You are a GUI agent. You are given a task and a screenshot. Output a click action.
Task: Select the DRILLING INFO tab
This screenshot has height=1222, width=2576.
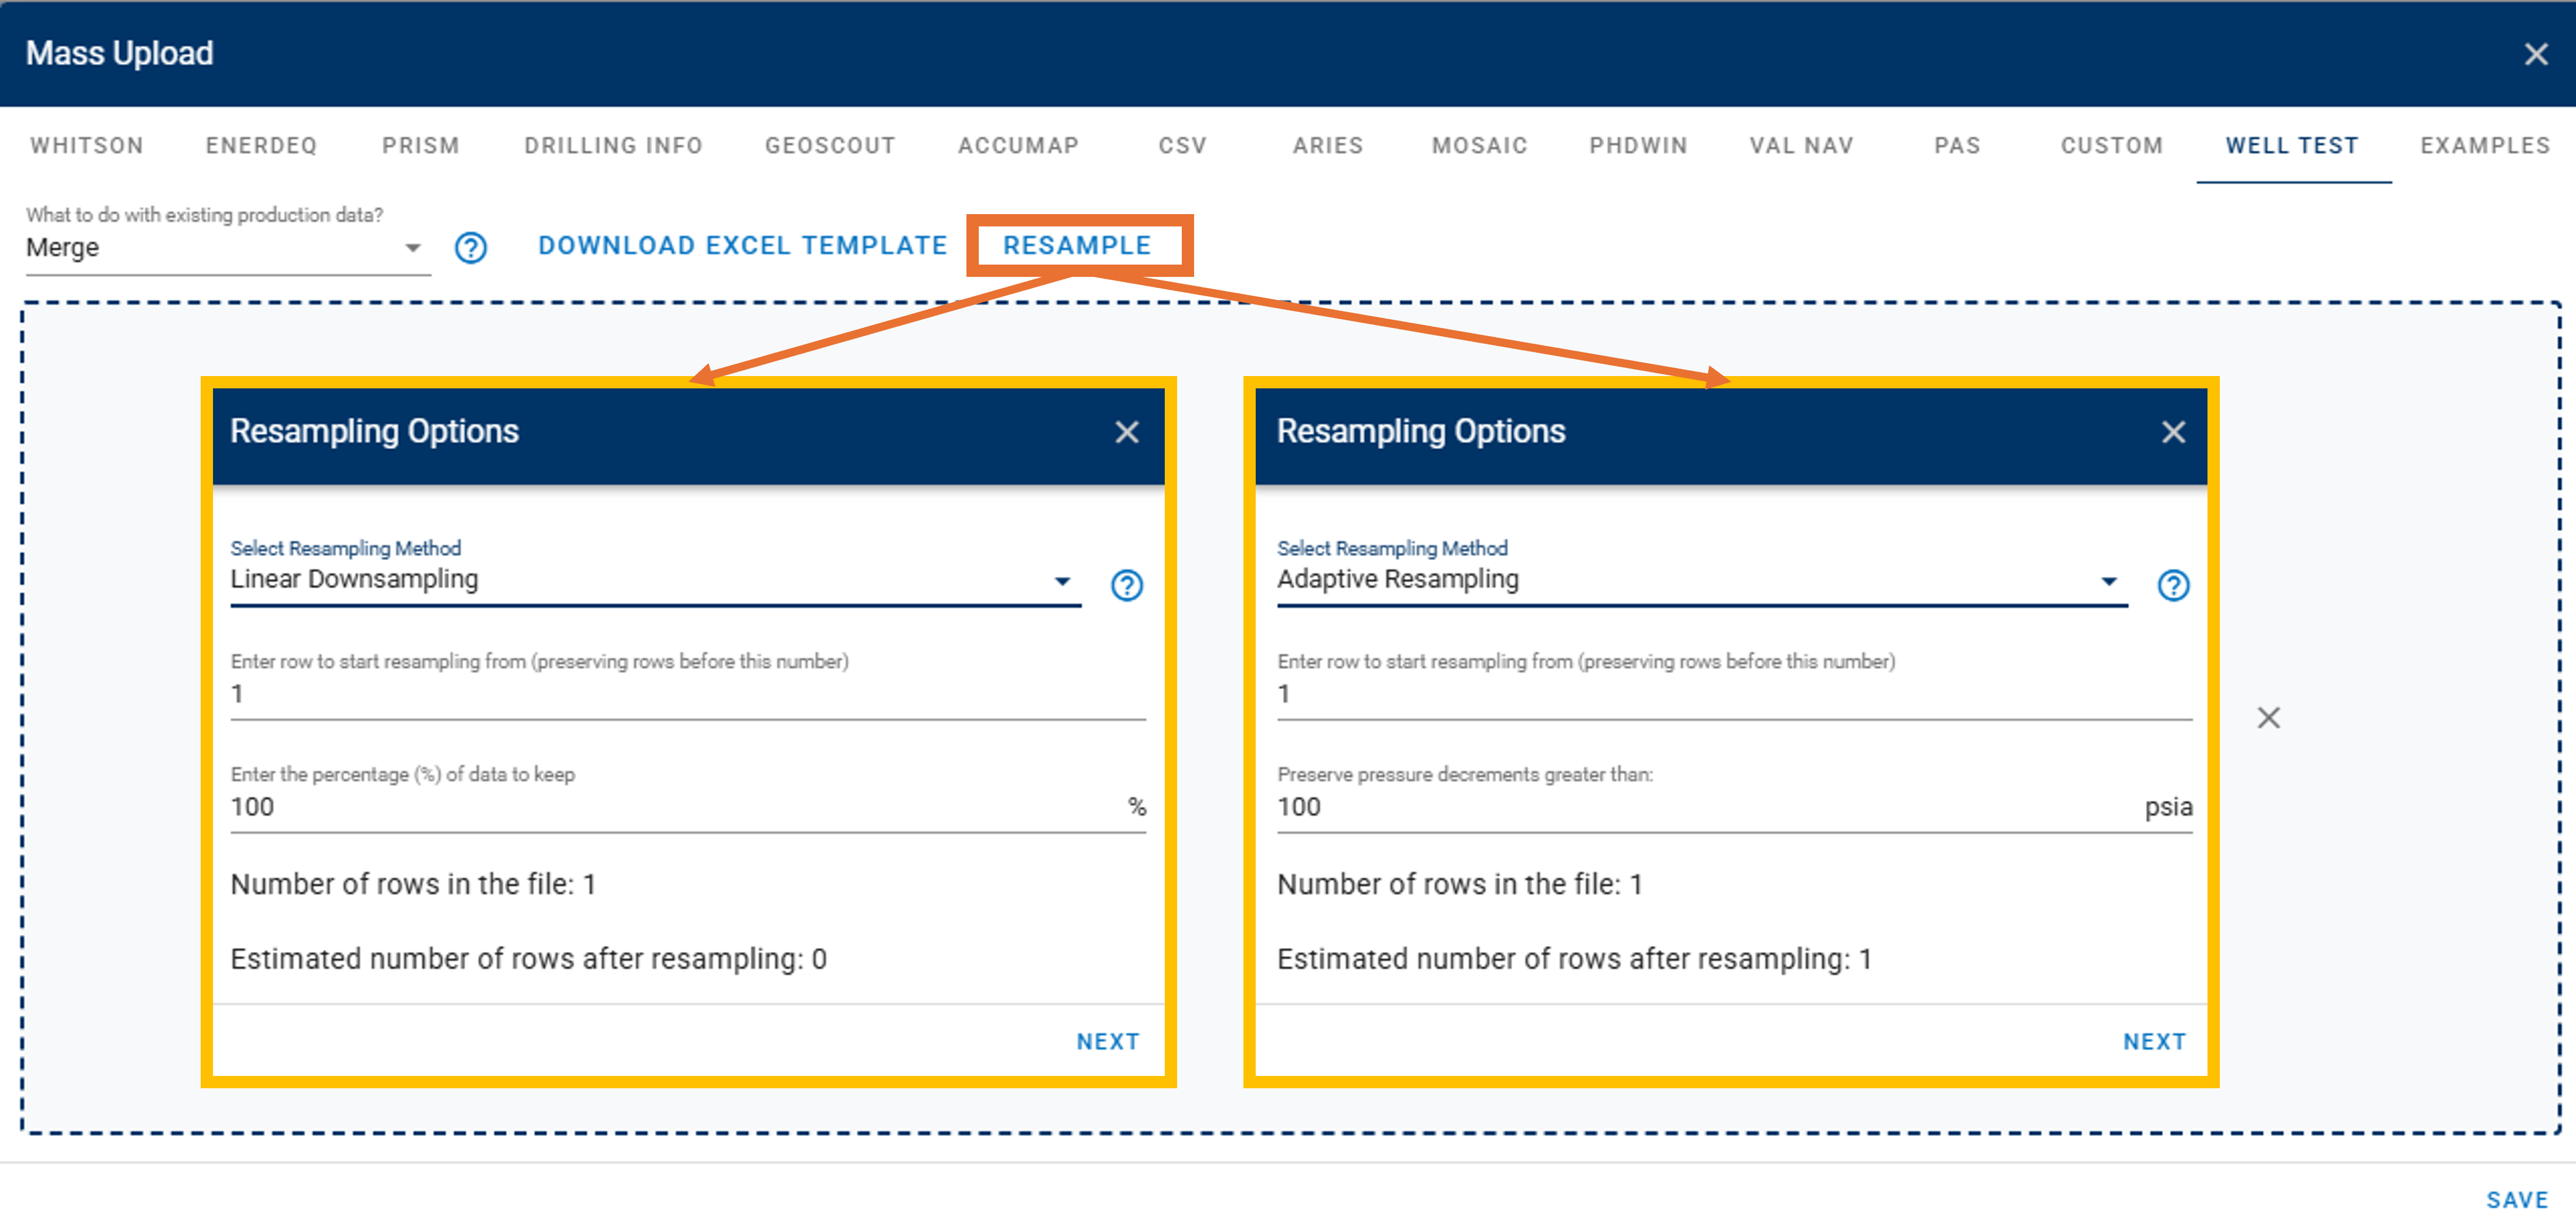(x=613, y=146)
